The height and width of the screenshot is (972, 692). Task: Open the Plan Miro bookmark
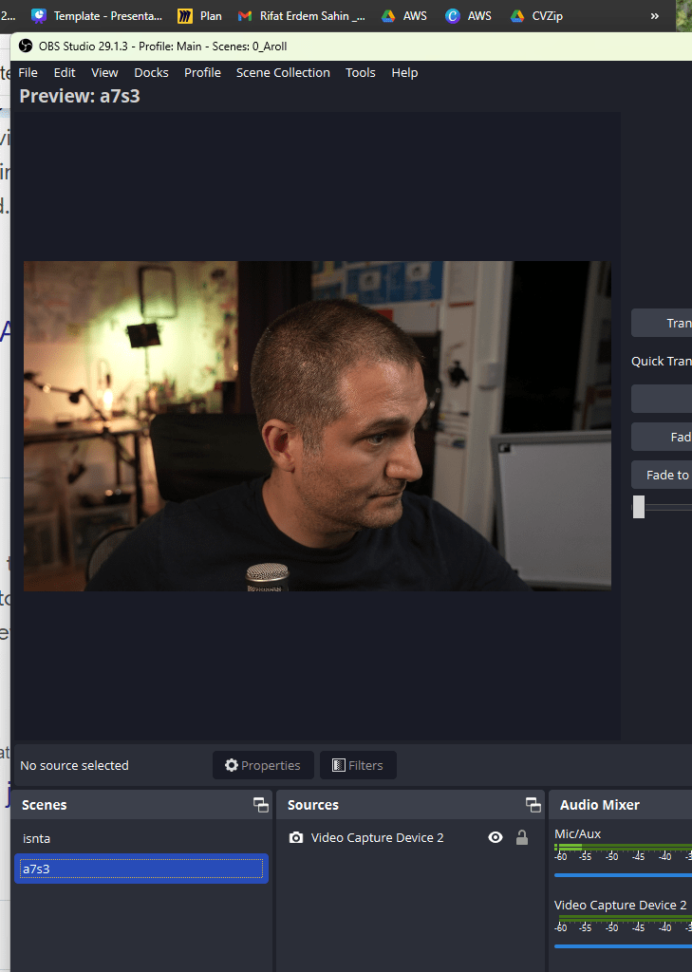tap(199, 16)
